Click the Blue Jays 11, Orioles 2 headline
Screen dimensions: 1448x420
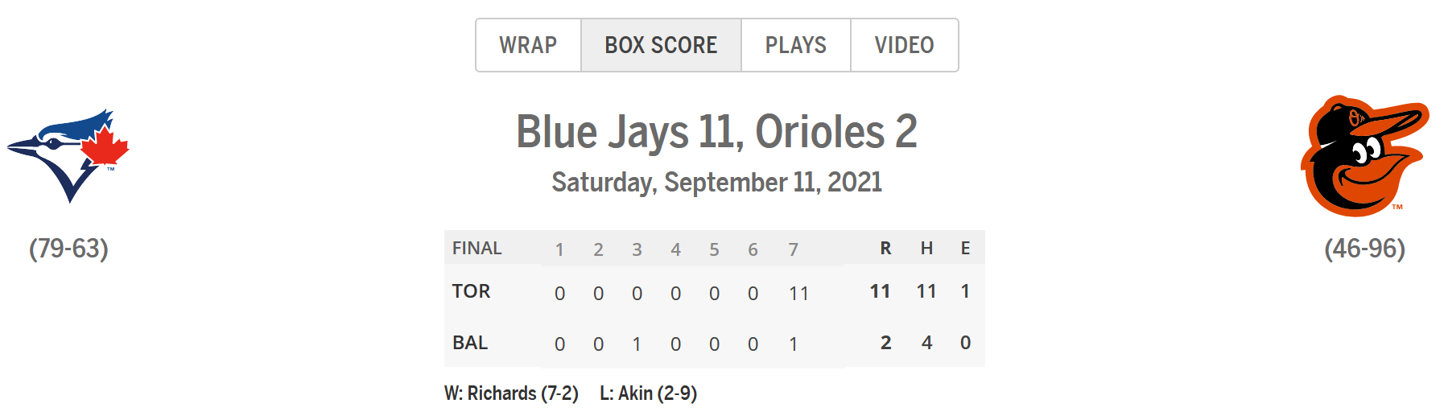click(716, 132)
